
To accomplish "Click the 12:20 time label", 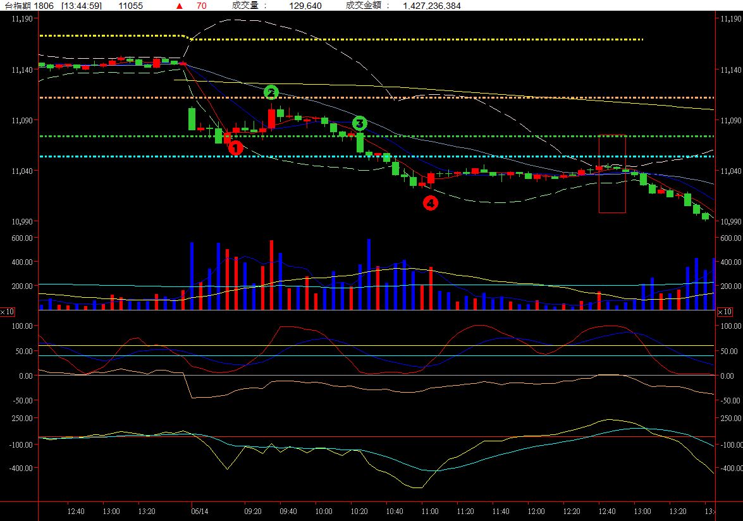I will (x=572, y=512).
